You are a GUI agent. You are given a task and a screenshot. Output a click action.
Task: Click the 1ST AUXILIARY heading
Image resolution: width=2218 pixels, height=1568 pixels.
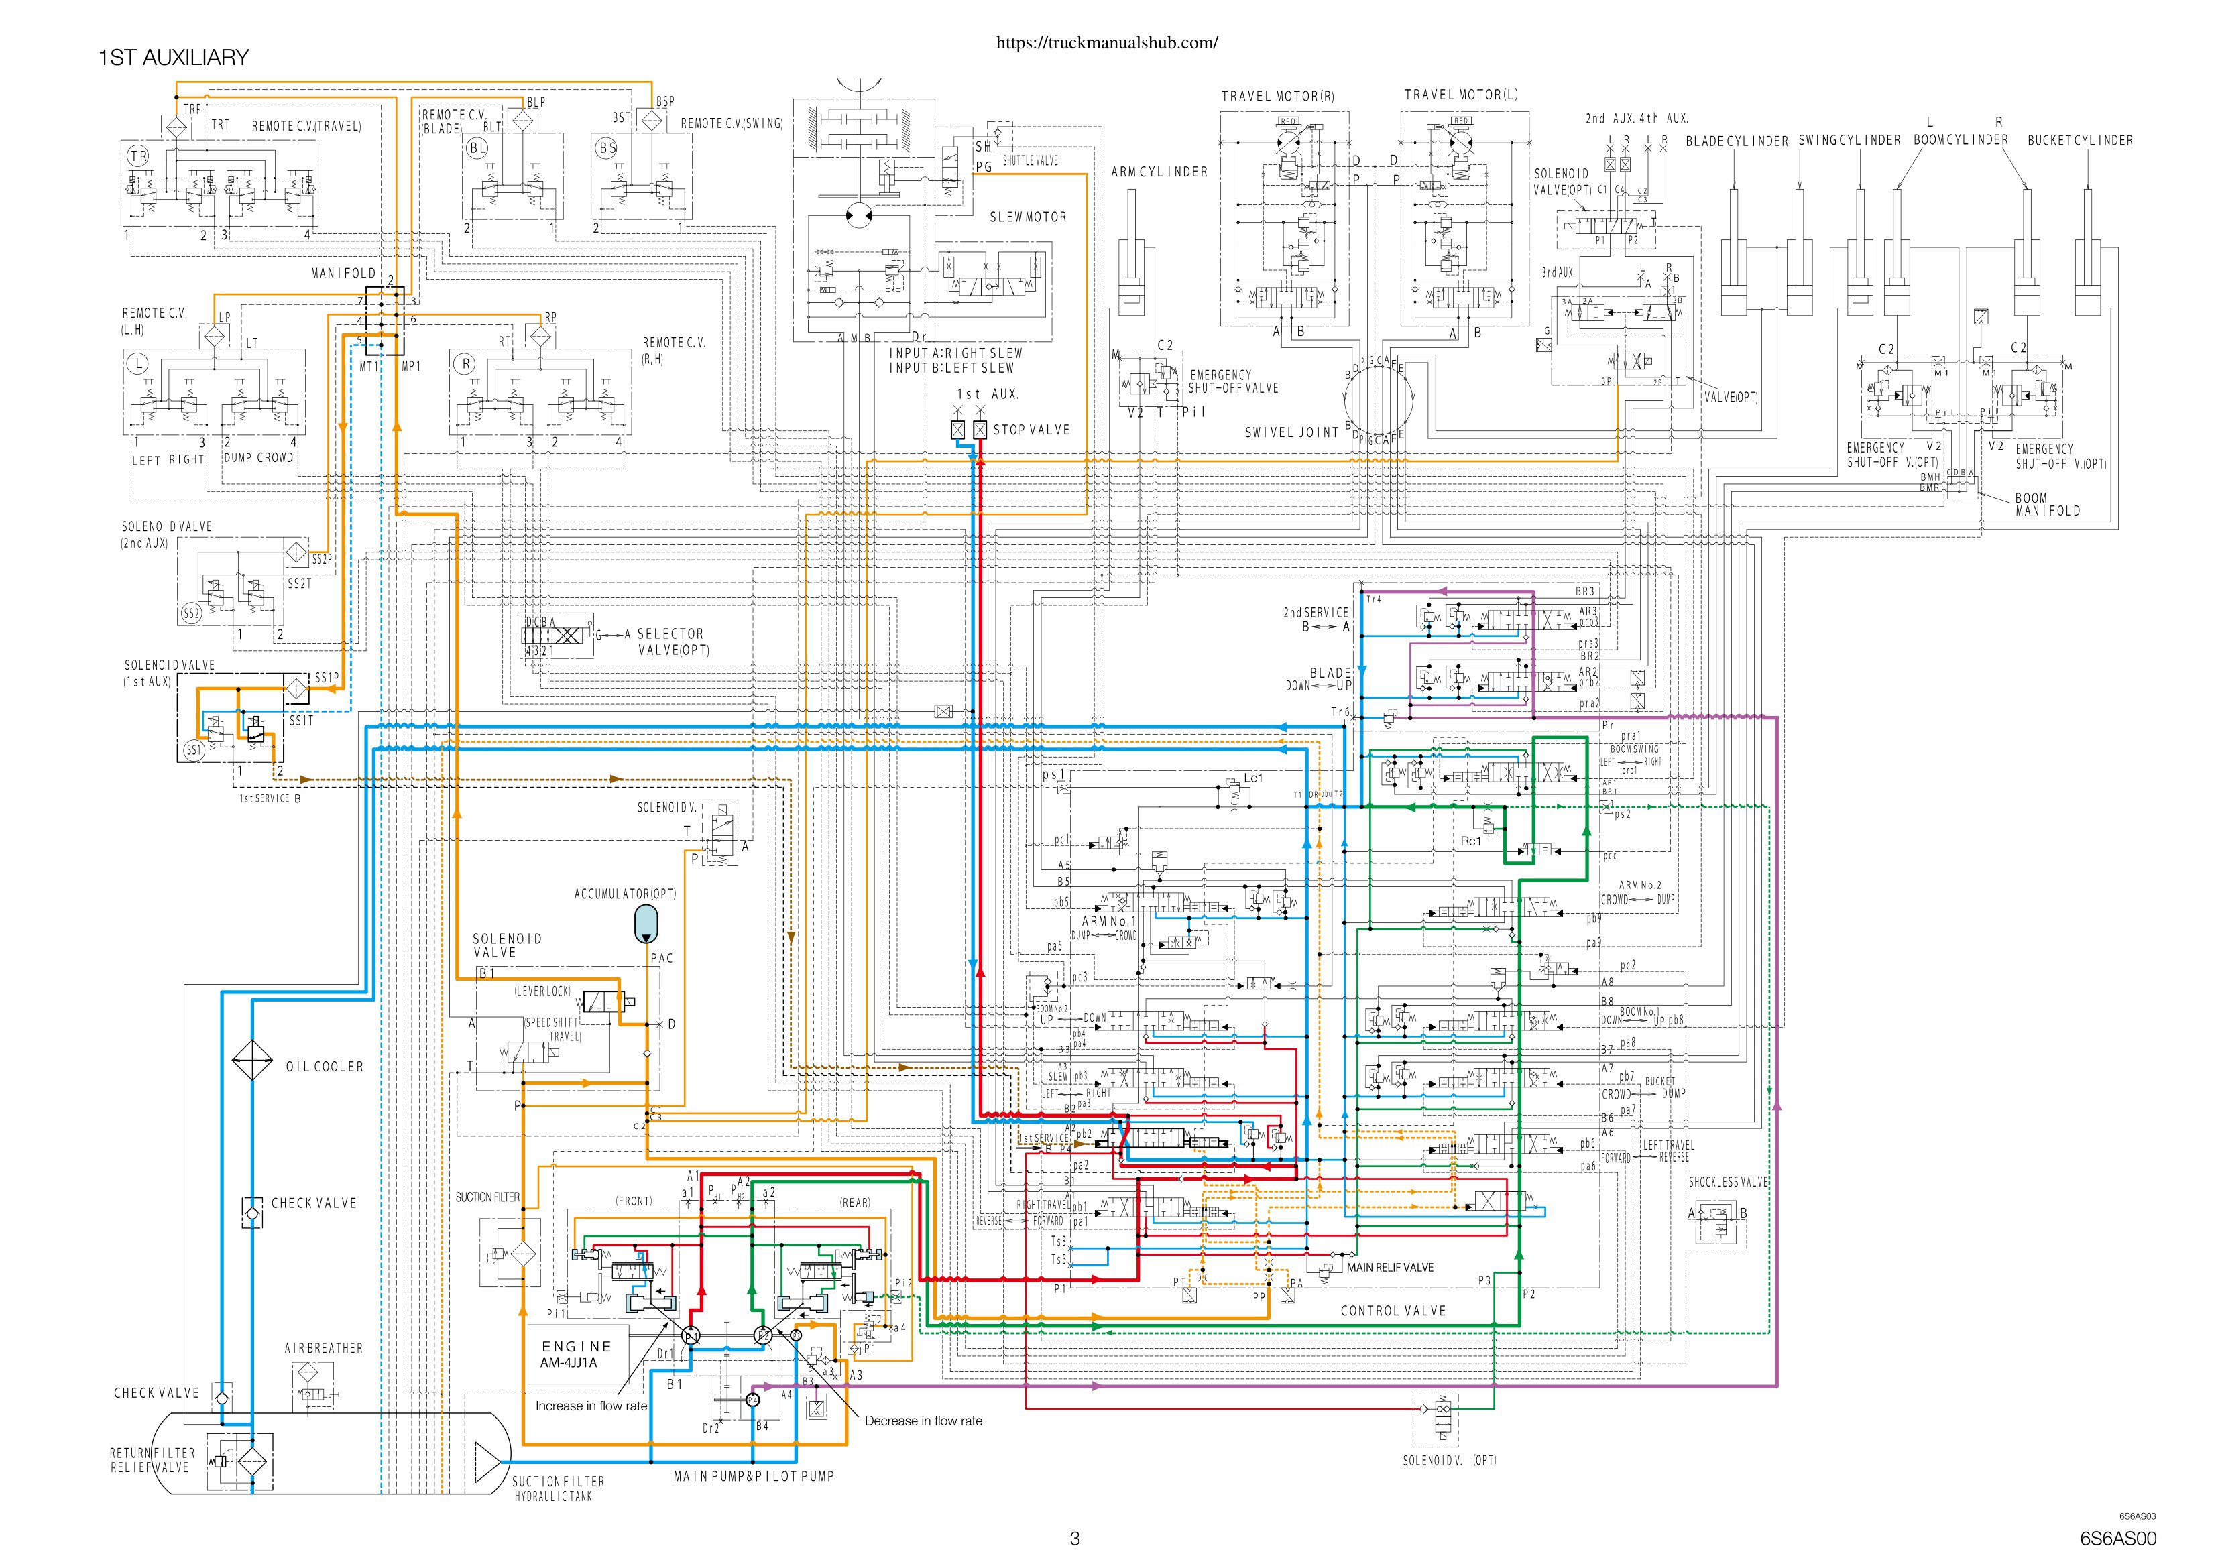point(174,57)
